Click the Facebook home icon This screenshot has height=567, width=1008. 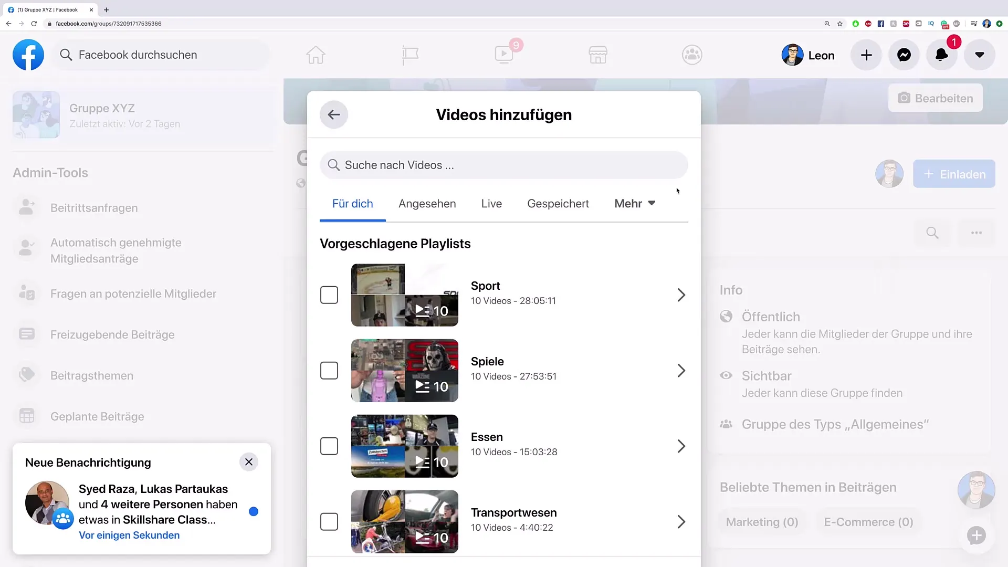(x=316, y=55)
